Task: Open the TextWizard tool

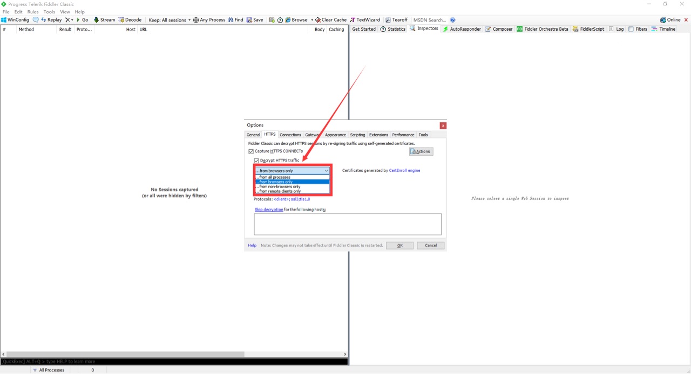Action: (x=365, y=20)
